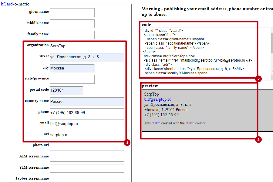273x182 pixels.
Task: Open the bid@serptop.ru link in preview
Action: 157,99
